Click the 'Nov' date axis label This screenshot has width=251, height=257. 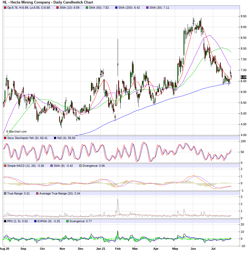click(x=62, y=249)
